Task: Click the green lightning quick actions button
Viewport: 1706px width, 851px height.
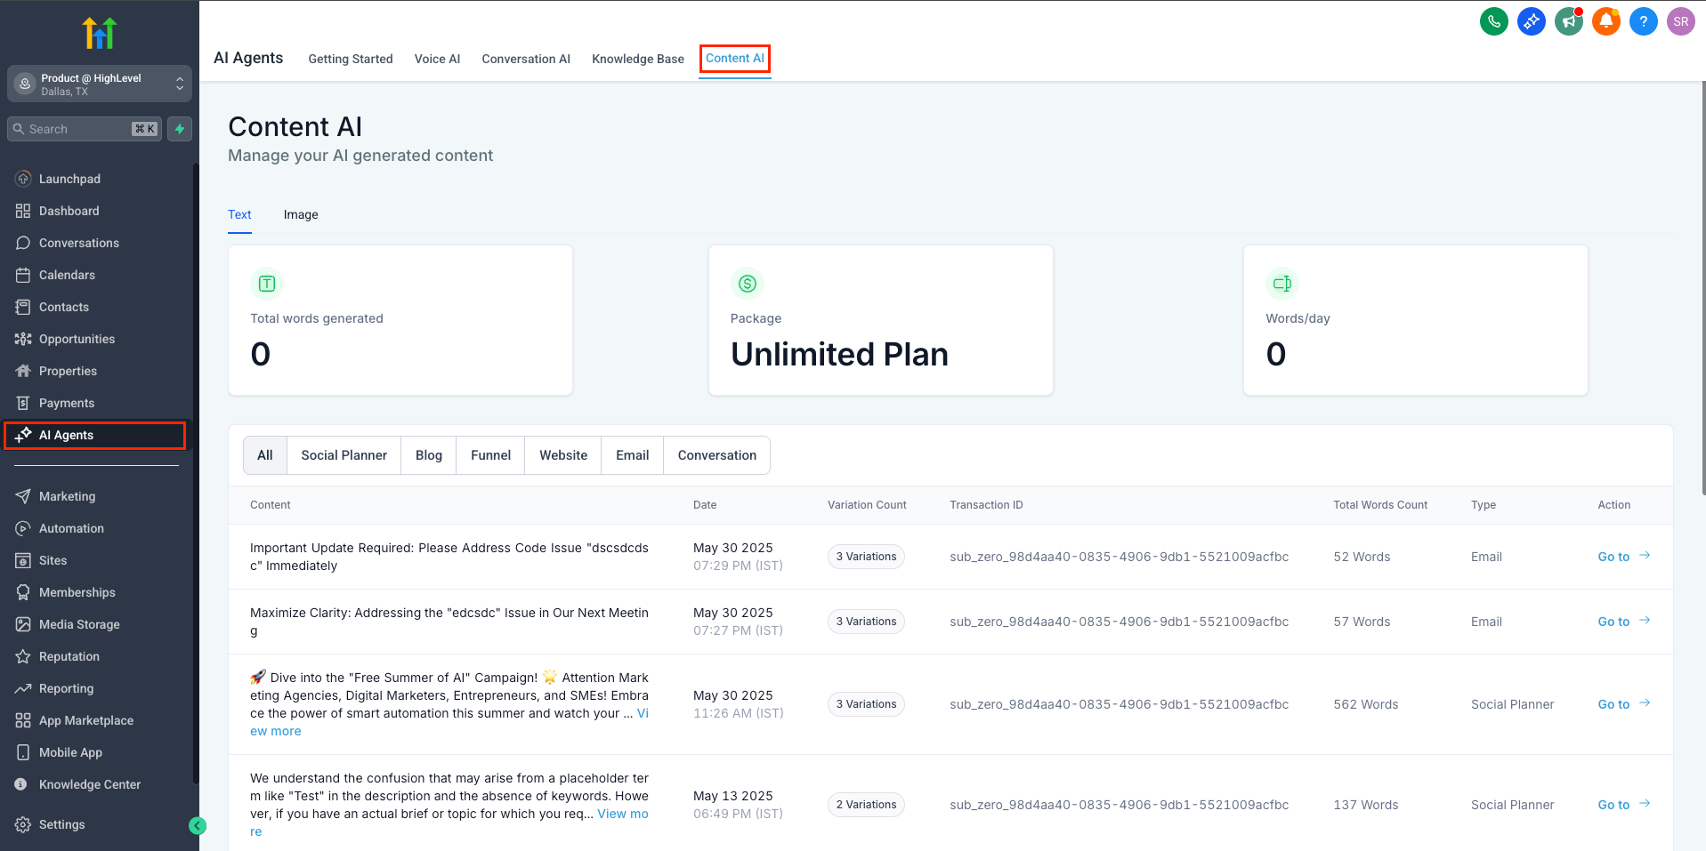Action: tap(180, 129)
